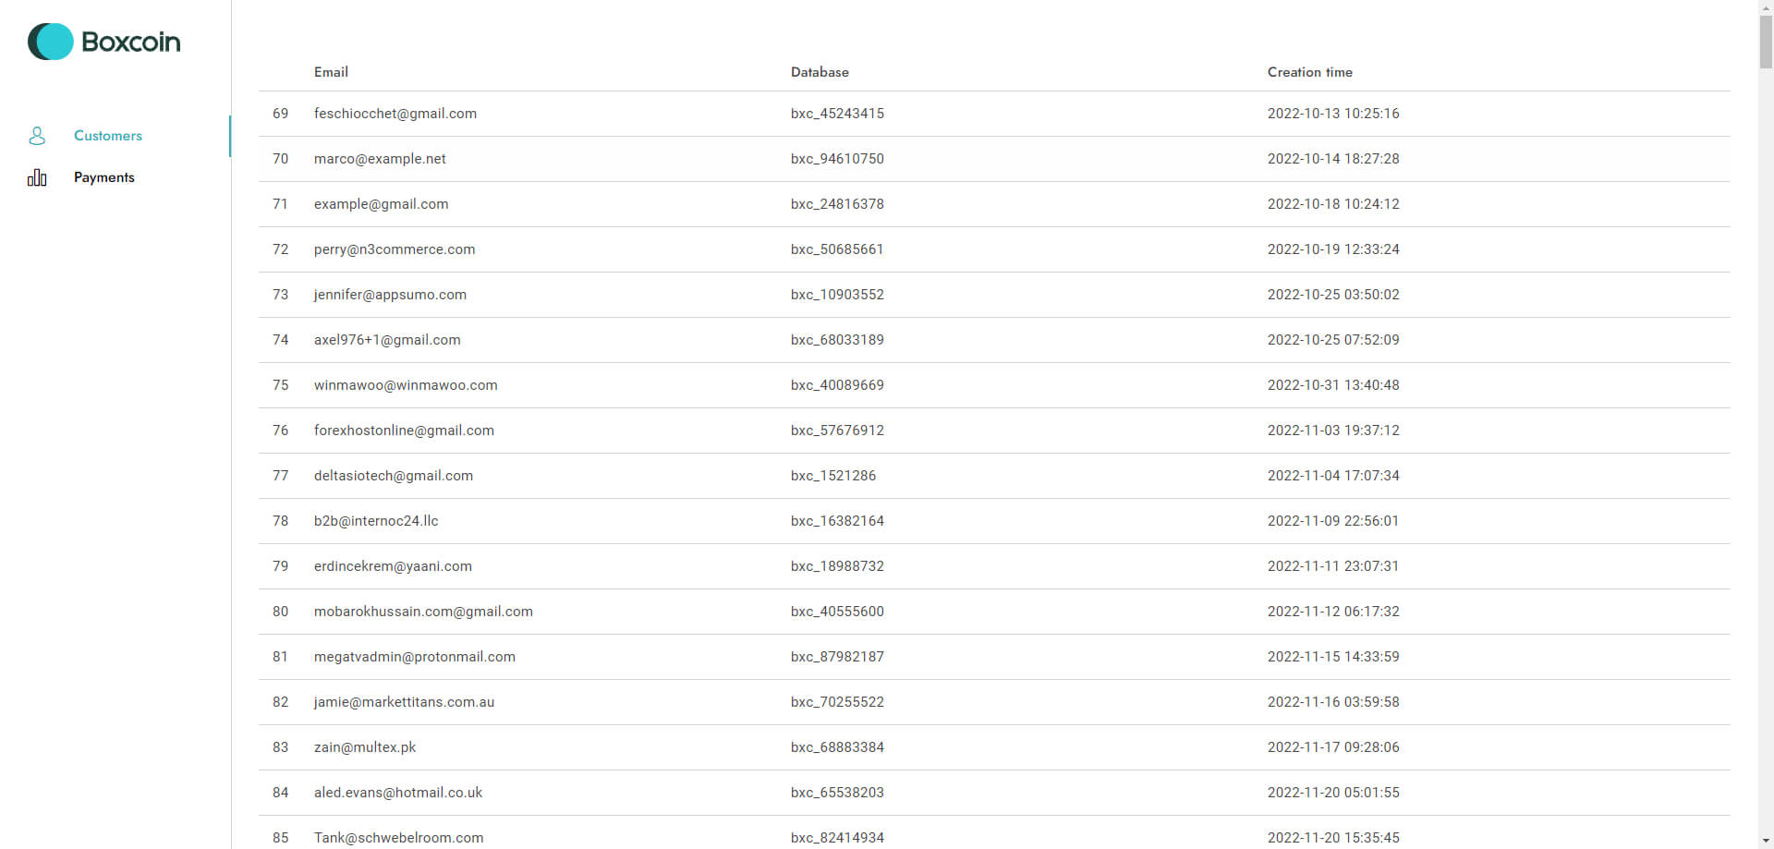
Task: Click creation time 2022-11-16 03:59:58
Action: point(1332,702)
